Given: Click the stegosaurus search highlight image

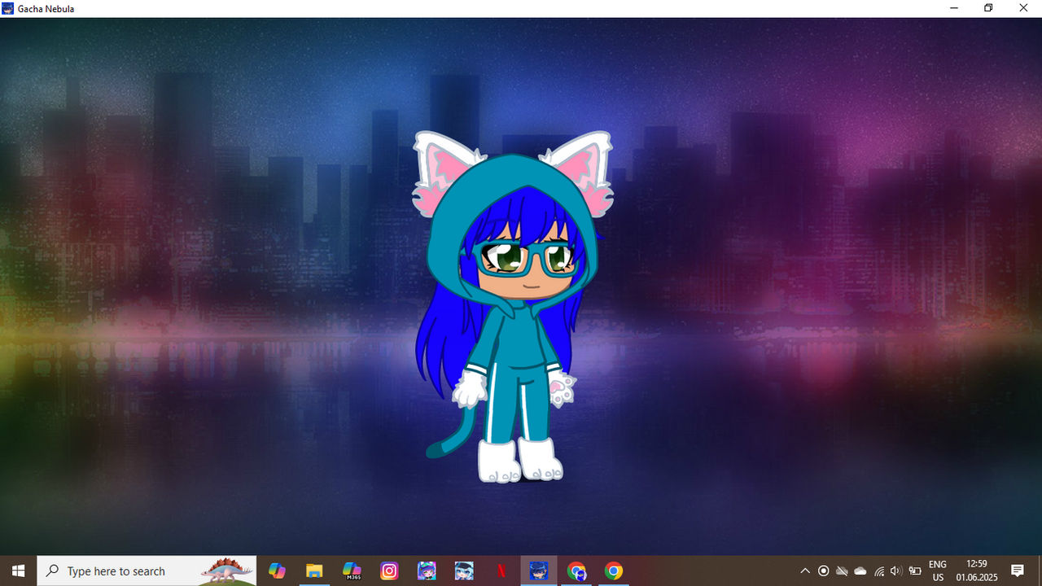Looking at the screenshot, I should pyautogui.click(x=227, y=571).
